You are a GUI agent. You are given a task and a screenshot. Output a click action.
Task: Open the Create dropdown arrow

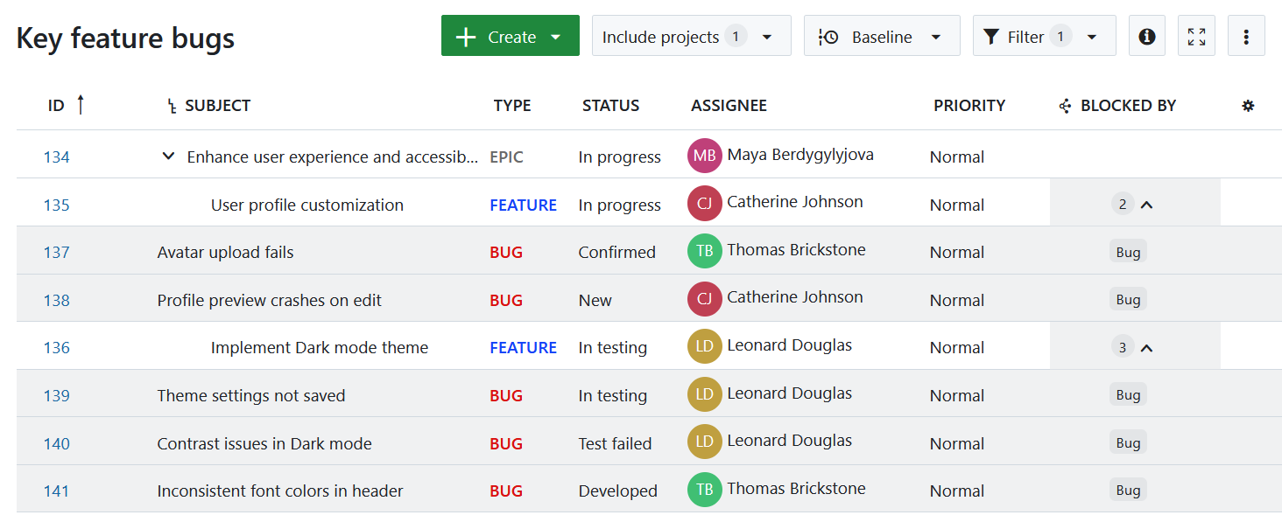pyautogui.click(x=555, y=36)
